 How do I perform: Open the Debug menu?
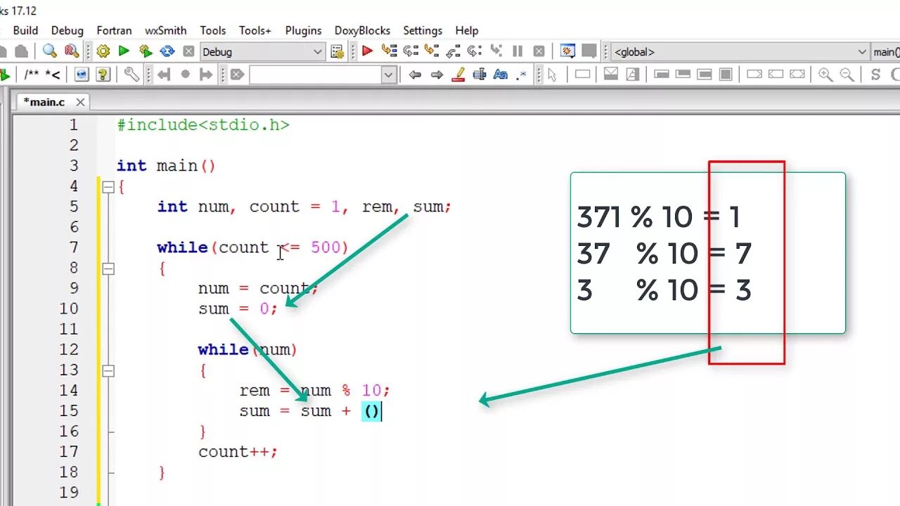(67, 30)
